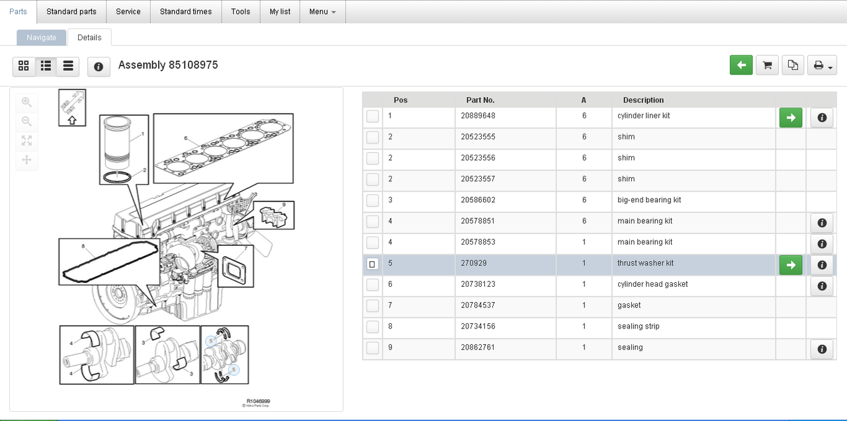Show info for sealing 20862761
This screenshot has height=421, width=847.
pos(822,350)
